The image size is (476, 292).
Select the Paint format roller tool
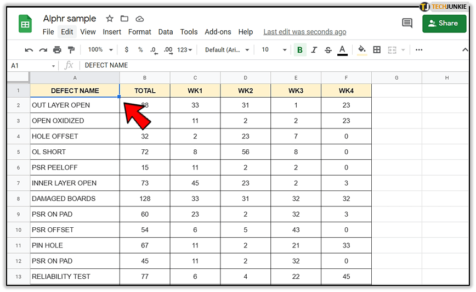point(71,50)
